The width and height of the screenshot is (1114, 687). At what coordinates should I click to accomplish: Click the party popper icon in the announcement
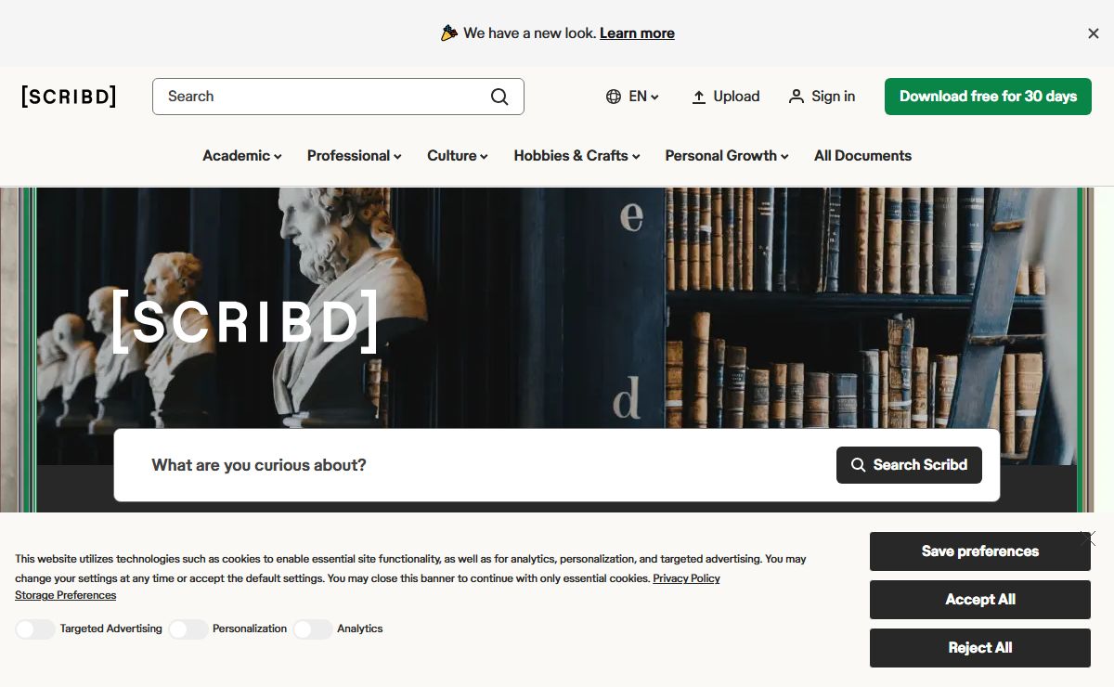[x=449, y=33]
